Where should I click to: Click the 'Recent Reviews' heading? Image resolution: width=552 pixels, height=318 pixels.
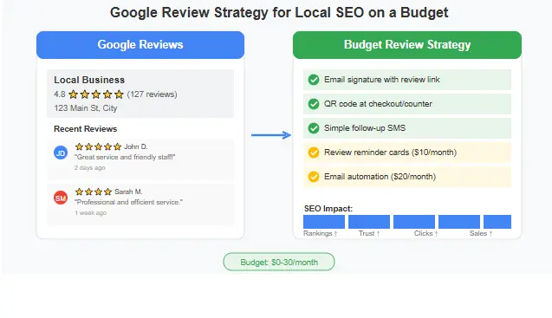point(85,129)
